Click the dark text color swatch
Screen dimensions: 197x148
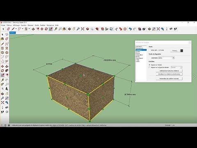click(x=182, y=51)
